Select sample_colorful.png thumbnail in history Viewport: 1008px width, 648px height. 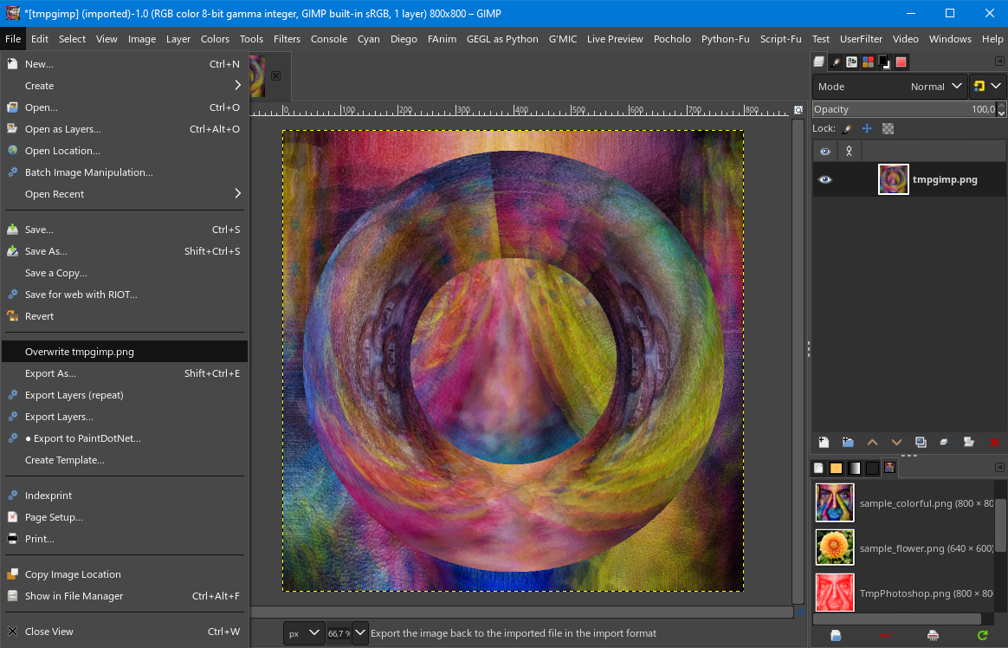[x=835, y=502]
